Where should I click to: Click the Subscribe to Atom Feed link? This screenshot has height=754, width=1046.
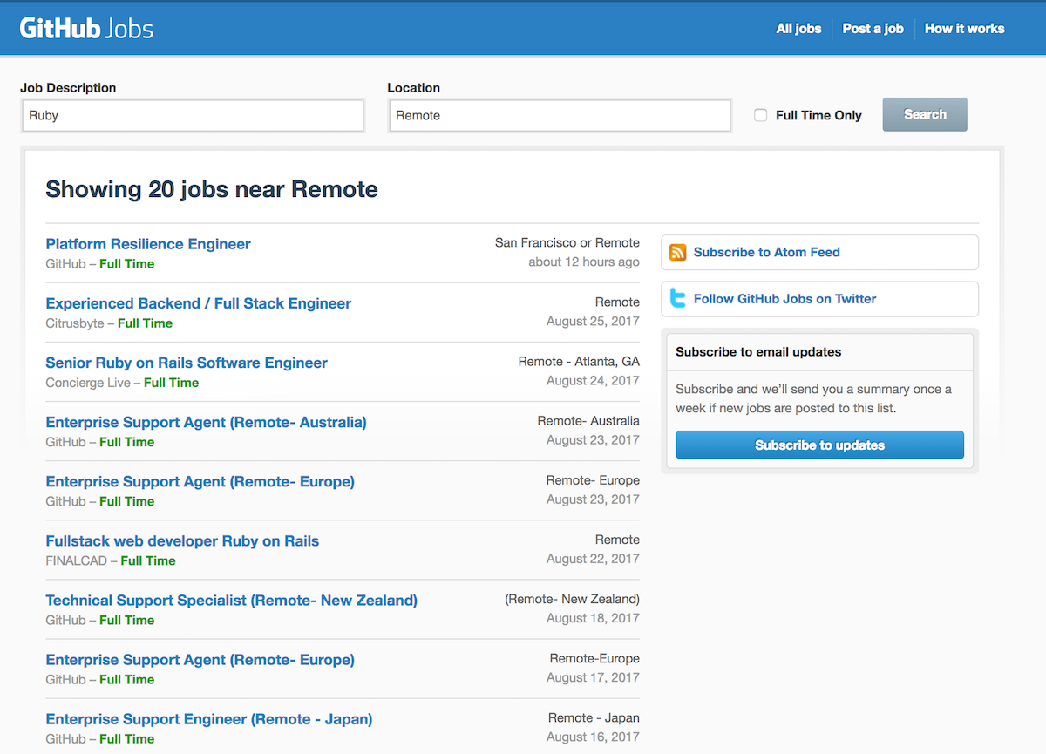point(766,252)
